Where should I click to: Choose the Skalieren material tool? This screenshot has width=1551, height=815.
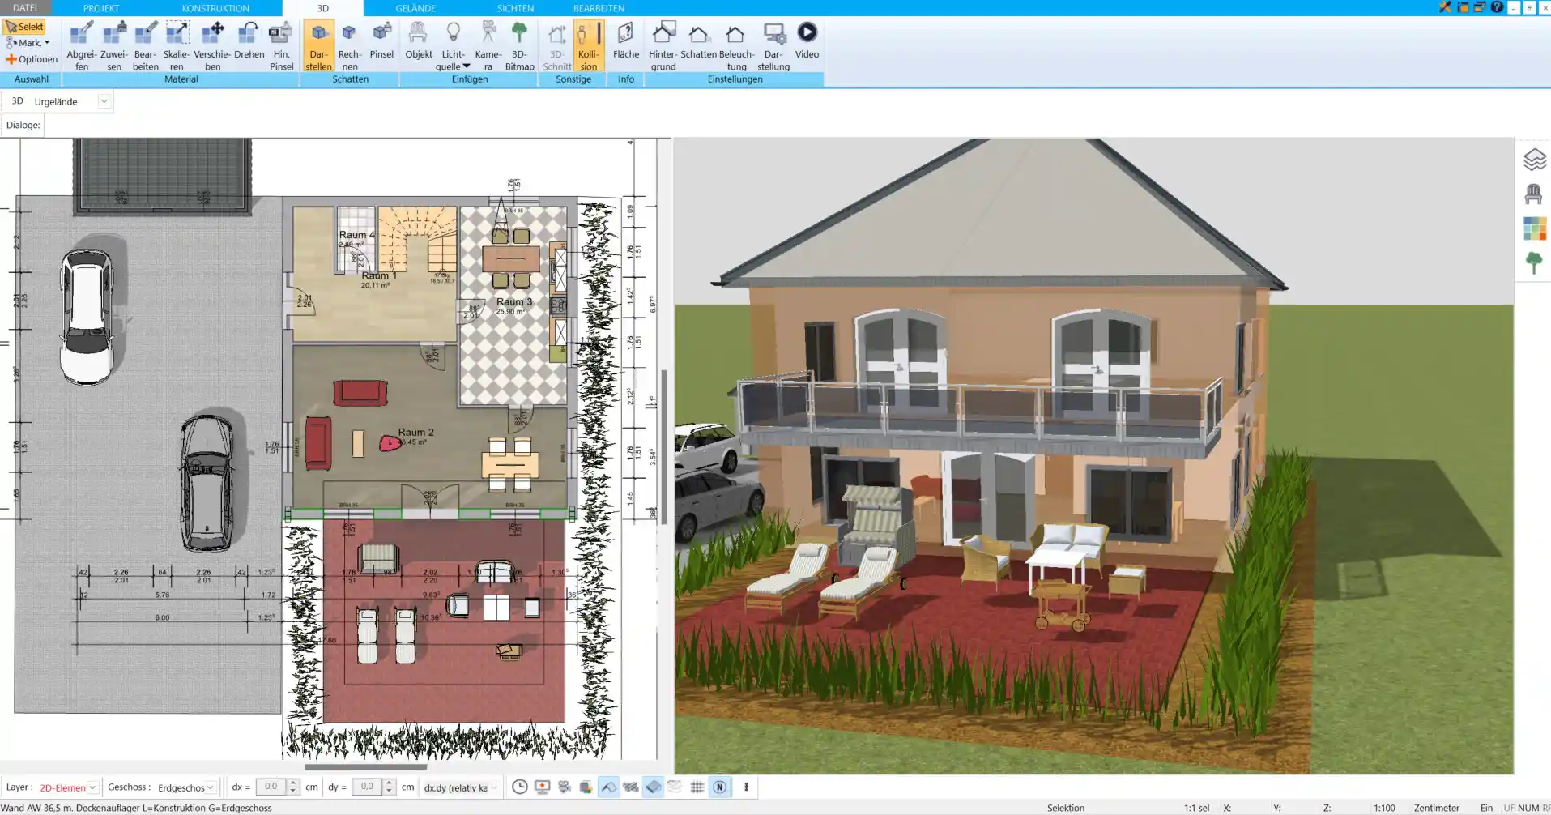[x=177, y=46]
